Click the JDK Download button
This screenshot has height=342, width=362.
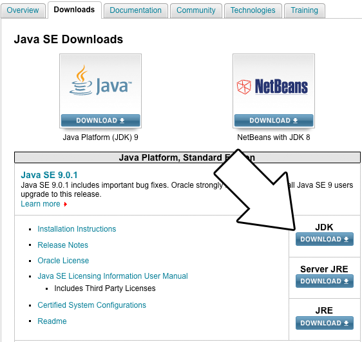coord(325,239)
